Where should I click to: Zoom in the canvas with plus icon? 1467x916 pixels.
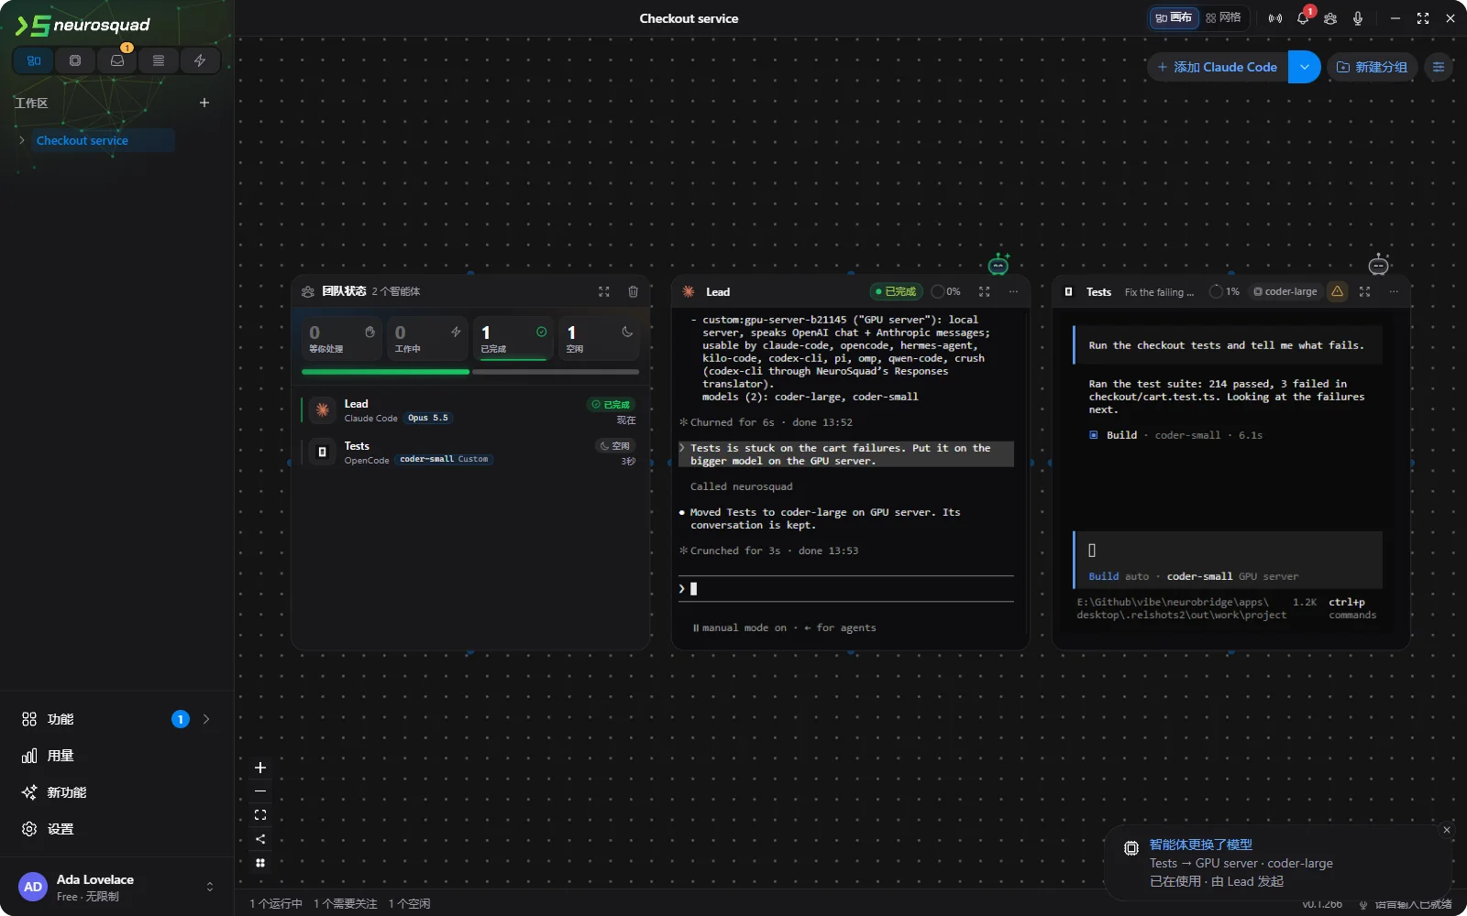point(260,768)
